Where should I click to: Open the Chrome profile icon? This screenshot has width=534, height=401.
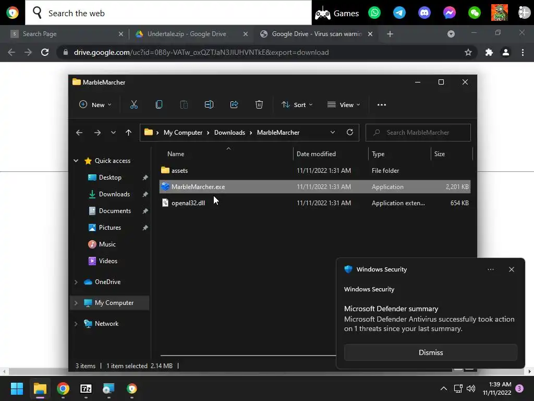click(506, 52)
